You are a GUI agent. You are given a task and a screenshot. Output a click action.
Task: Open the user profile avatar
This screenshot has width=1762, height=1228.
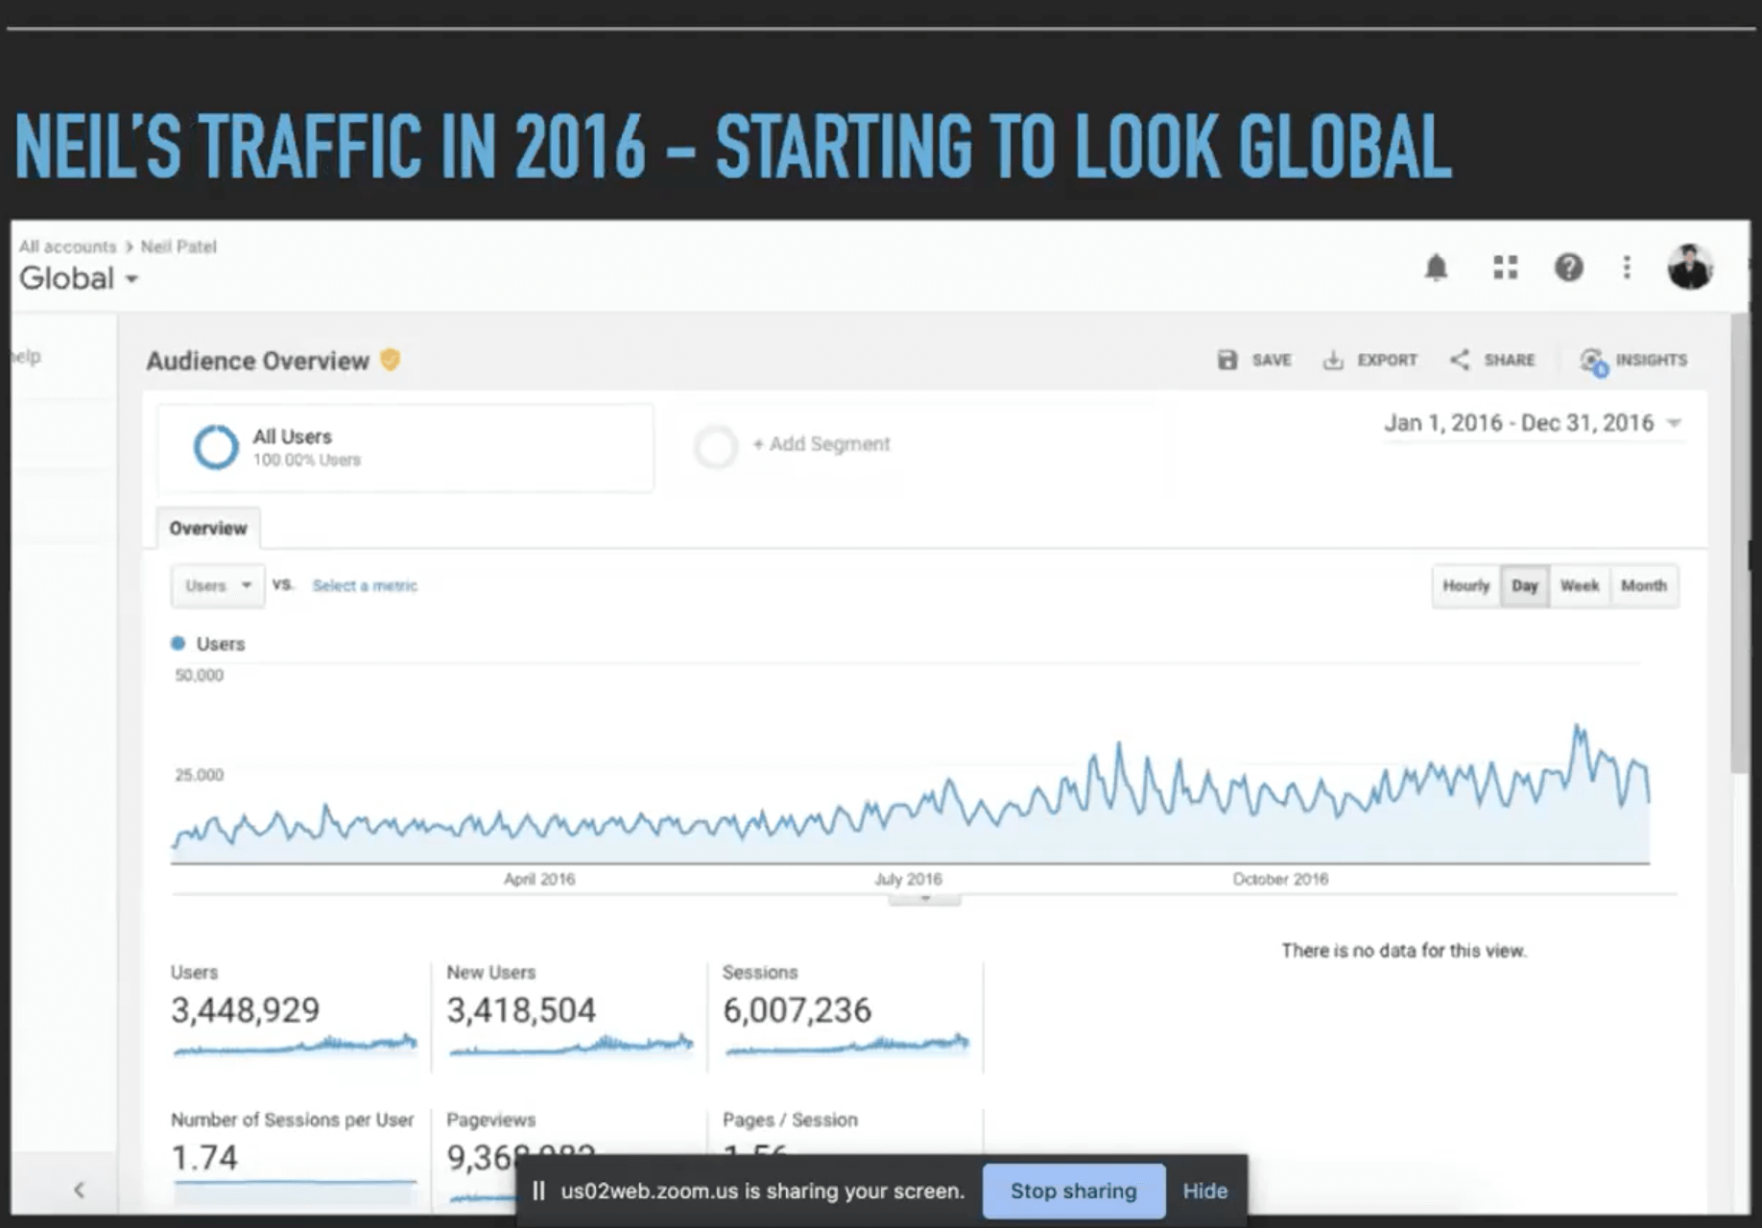pos(1690,267)
